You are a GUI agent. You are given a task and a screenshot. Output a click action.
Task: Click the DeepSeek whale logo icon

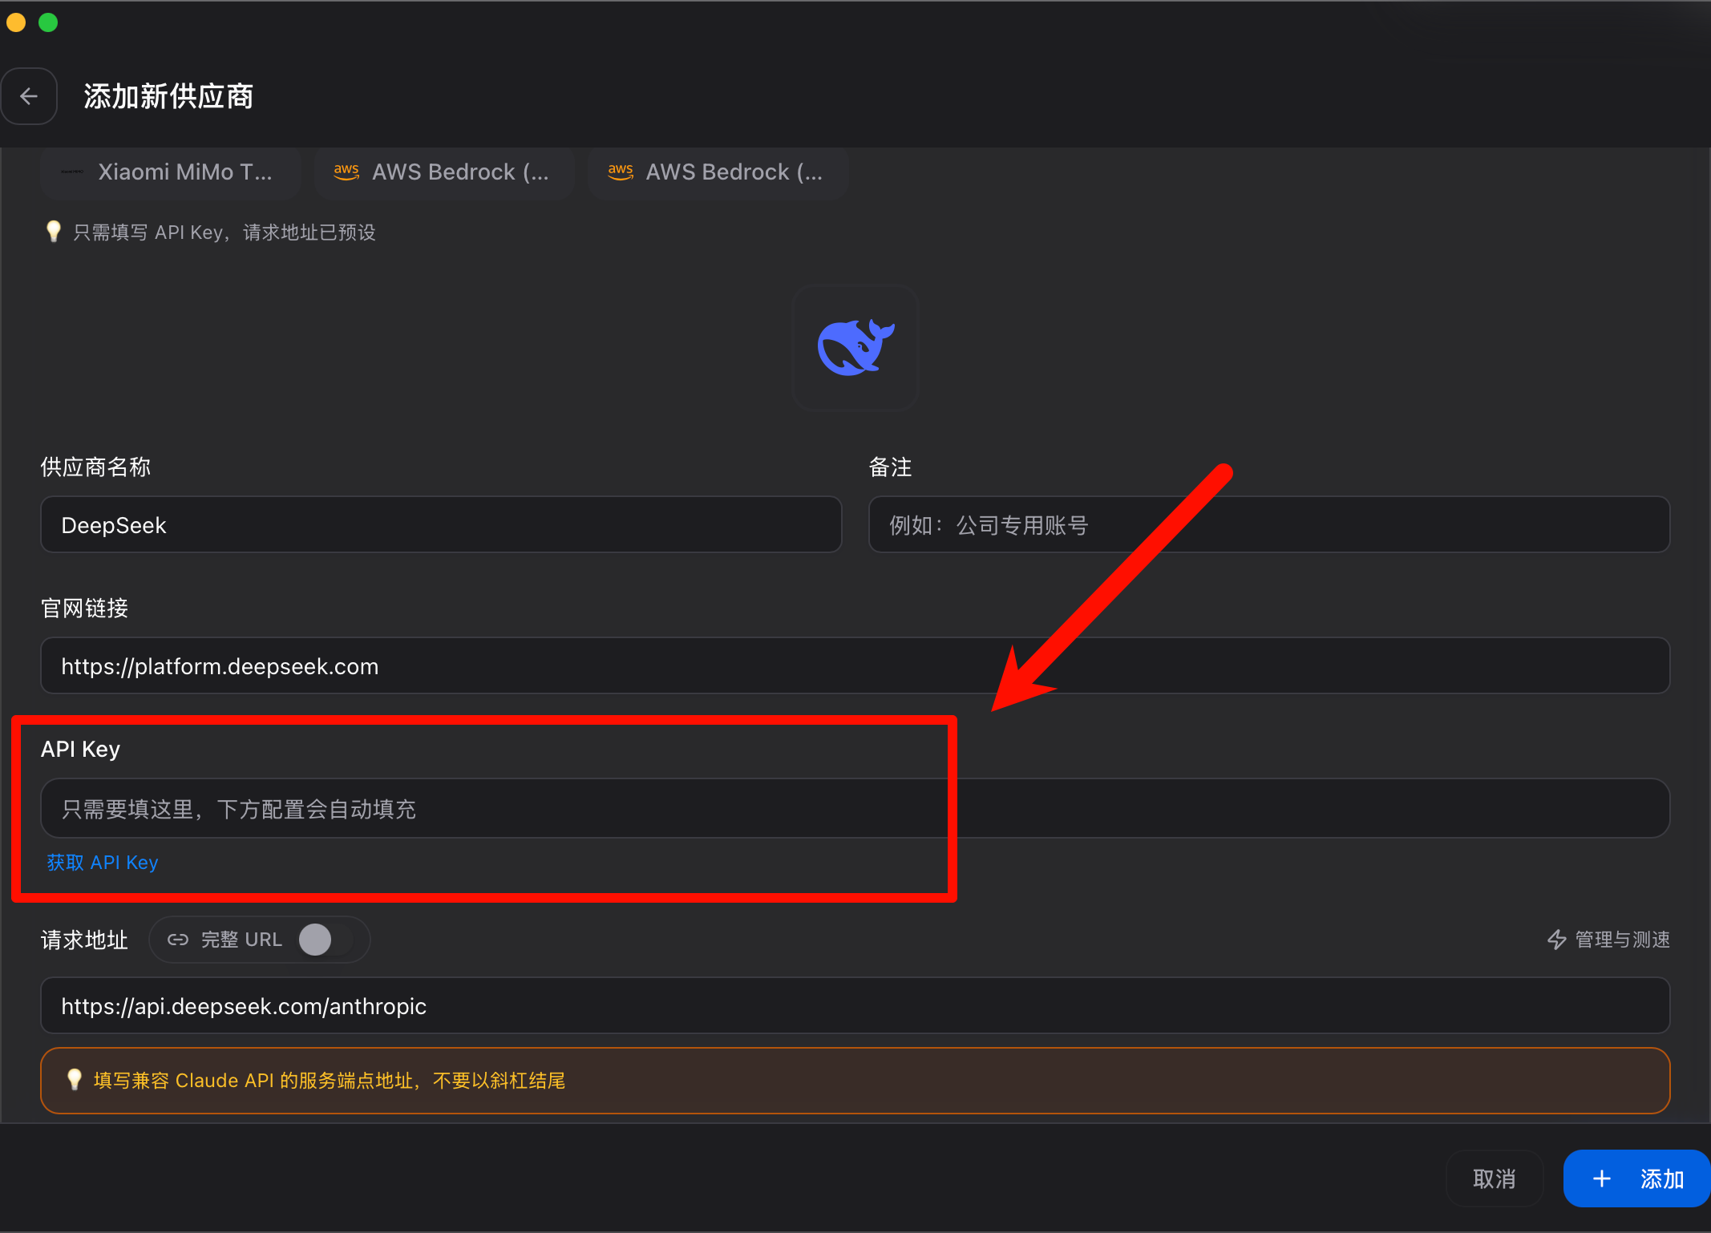855,347
